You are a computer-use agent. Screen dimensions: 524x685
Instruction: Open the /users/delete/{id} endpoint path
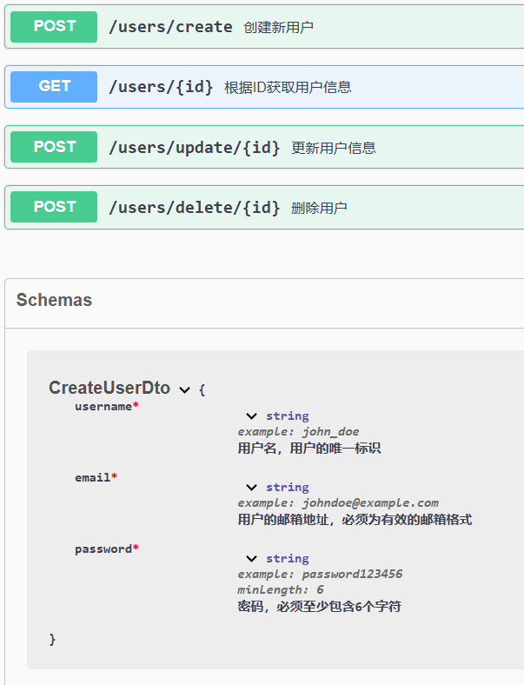(x=194, y=208)
